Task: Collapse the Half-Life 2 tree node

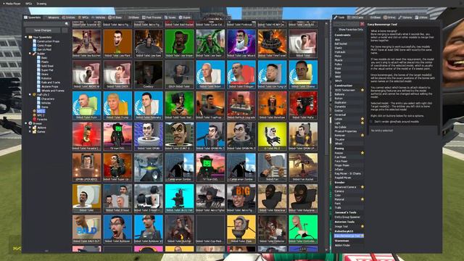Action: point(30,95)
